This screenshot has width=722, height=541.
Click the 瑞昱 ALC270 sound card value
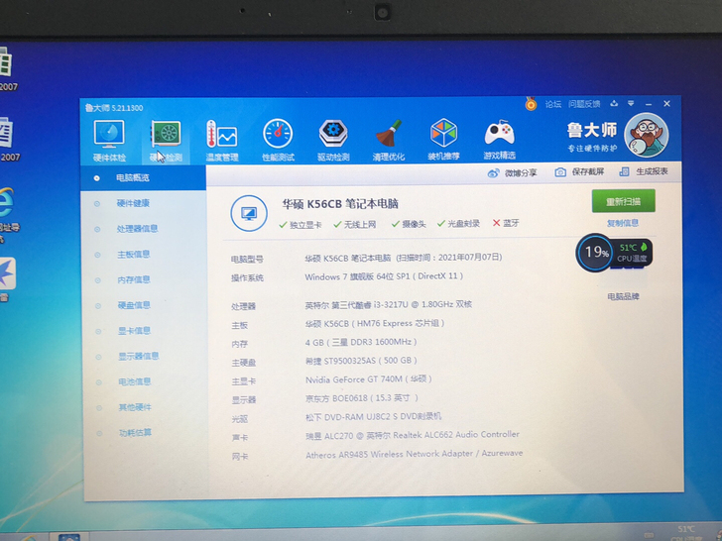413,435
